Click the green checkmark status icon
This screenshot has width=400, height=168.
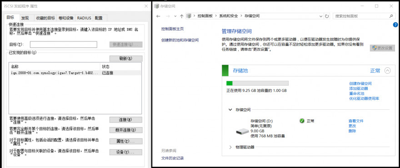click(302, 121)
